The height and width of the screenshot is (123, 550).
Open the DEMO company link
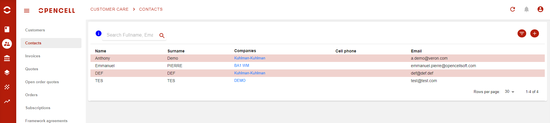240,80
